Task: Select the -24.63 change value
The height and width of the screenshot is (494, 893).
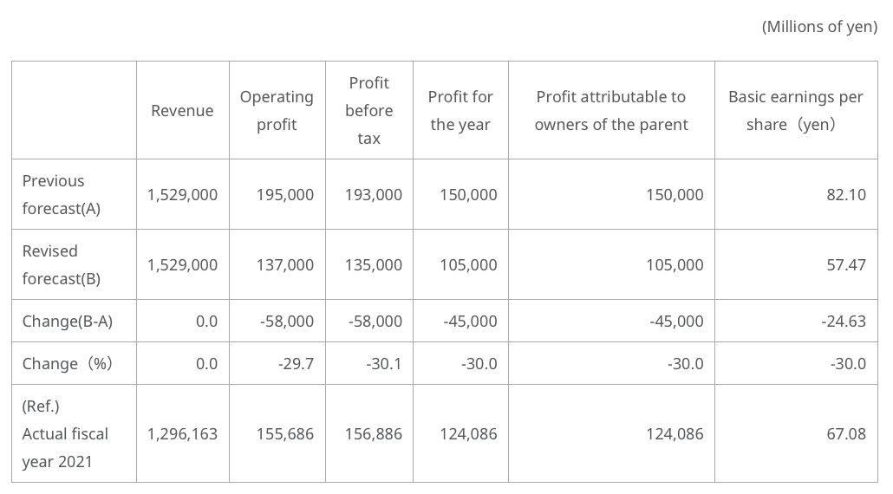Action: pyautogui.click(x=844, y=321)
